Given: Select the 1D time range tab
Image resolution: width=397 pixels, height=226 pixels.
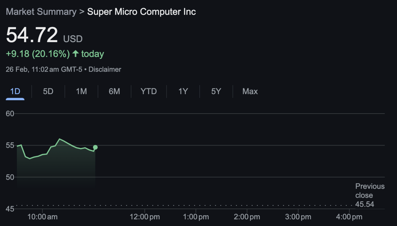Looking at the screenshot, I should pyautogui.click(x=15, y=92).
